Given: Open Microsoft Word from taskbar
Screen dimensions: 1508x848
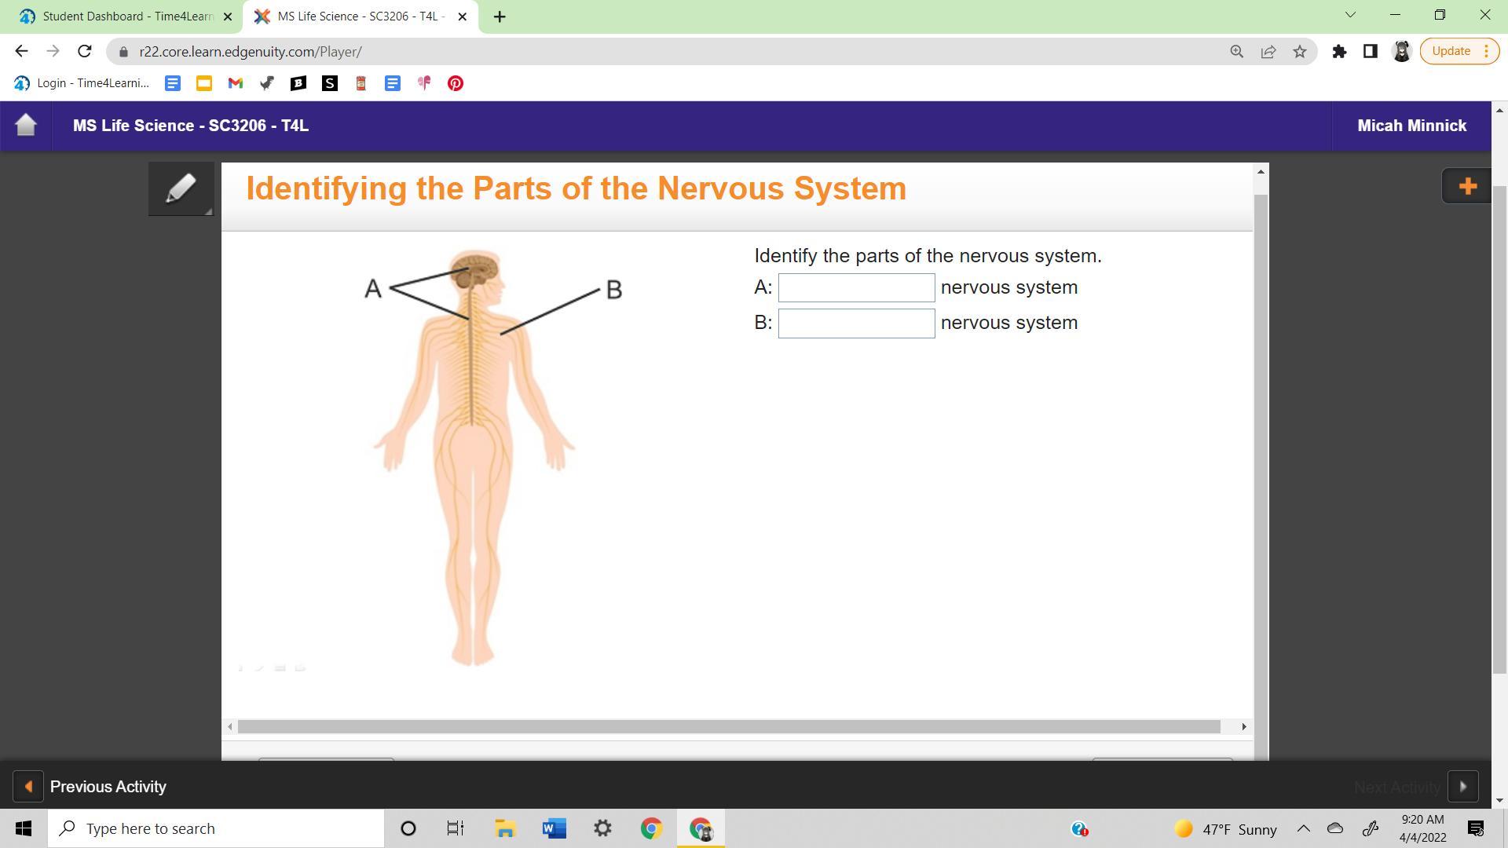Looking at the screenshot, I should 554,828.
